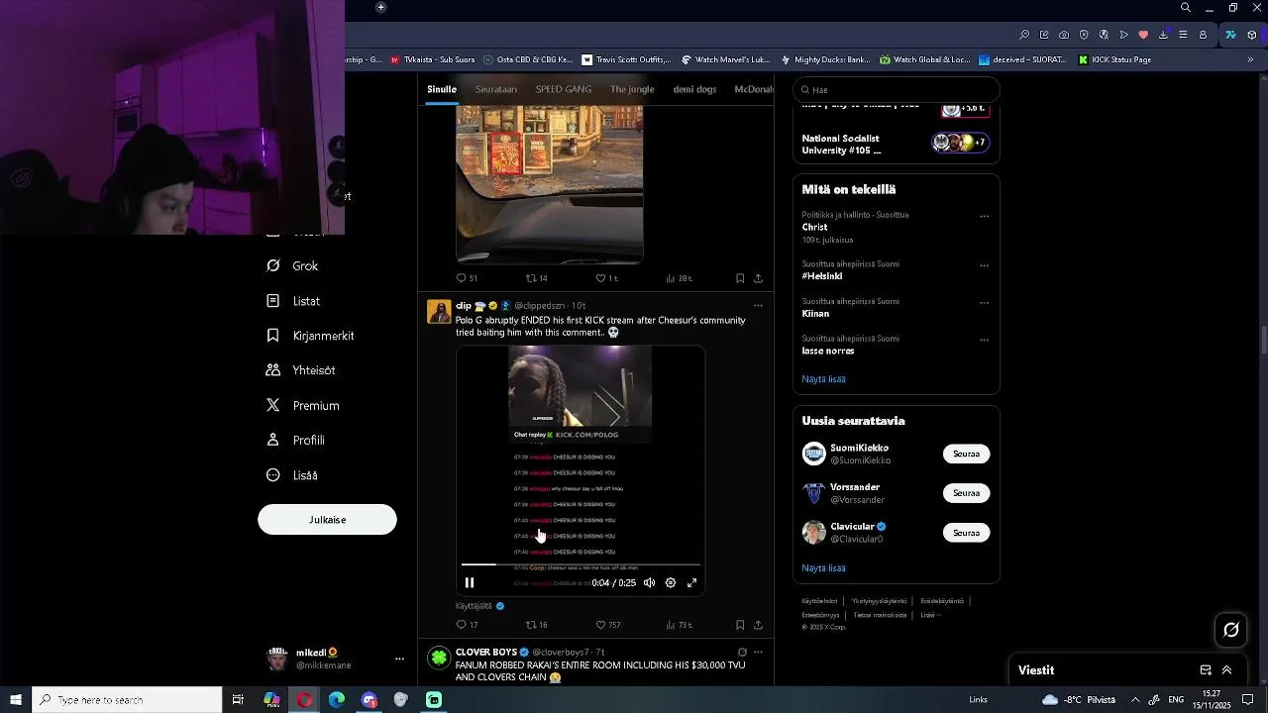Open Lisää more options menu
Screen dimensions: 1268x713
292,475
